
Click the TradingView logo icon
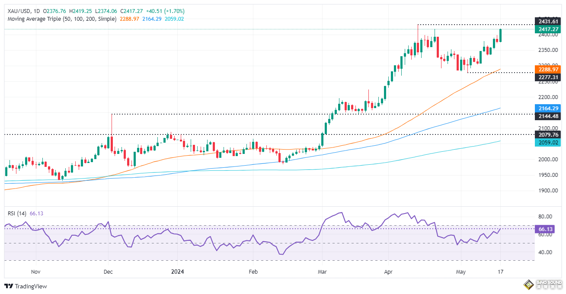pyautogui.click(x=8, y=286)
